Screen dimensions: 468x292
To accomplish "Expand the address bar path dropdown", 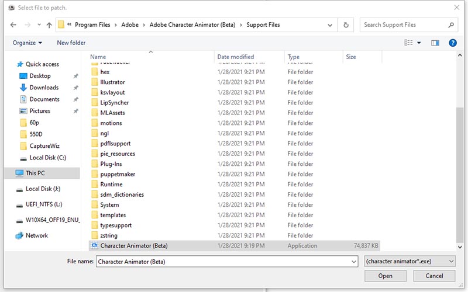I will (x=330, y=25).
